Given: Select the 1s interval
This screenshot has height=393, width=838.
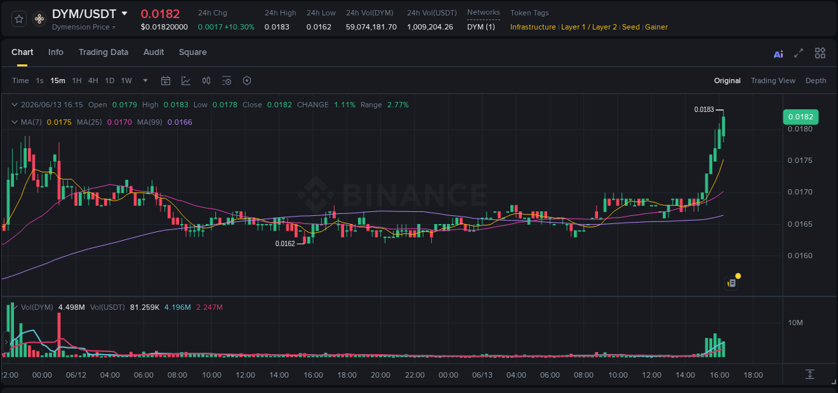Looking at the screenshot, I should click(40, 80).
